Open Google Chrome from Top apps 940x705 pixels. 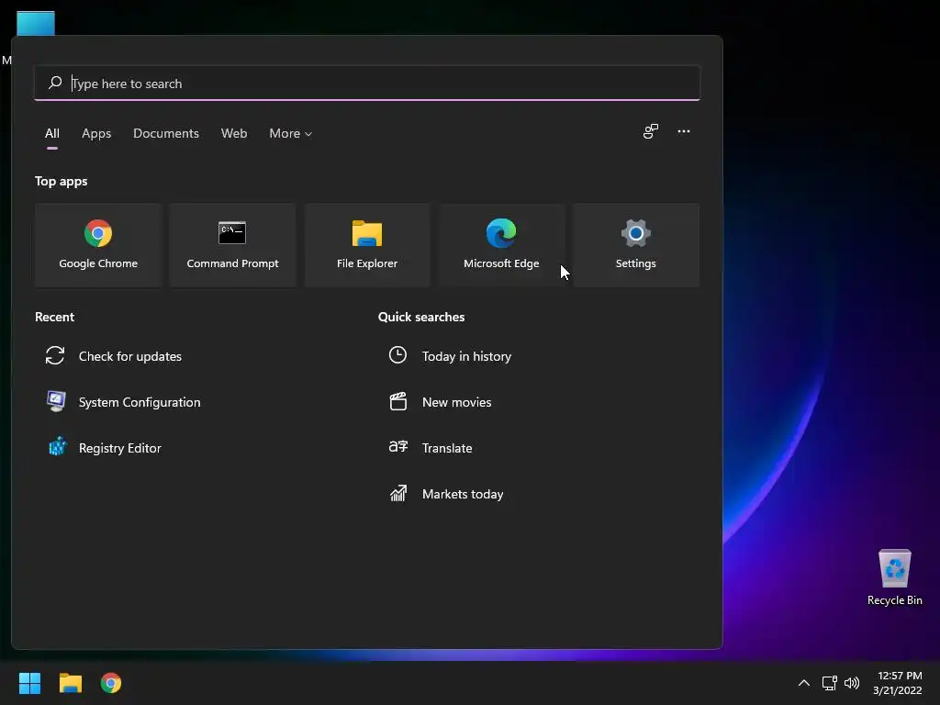[x=98, y=245]
